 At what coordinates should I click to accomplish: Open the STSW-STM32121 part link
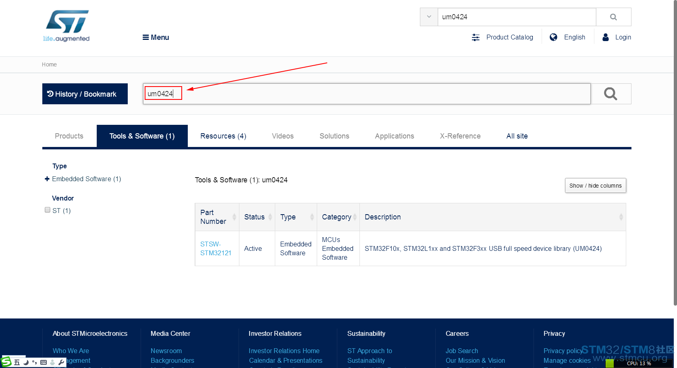tap(216, 248)
